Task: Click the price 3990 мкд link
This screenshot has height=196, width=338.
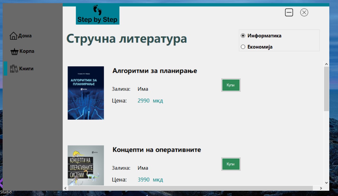Action: click(150, 179)
